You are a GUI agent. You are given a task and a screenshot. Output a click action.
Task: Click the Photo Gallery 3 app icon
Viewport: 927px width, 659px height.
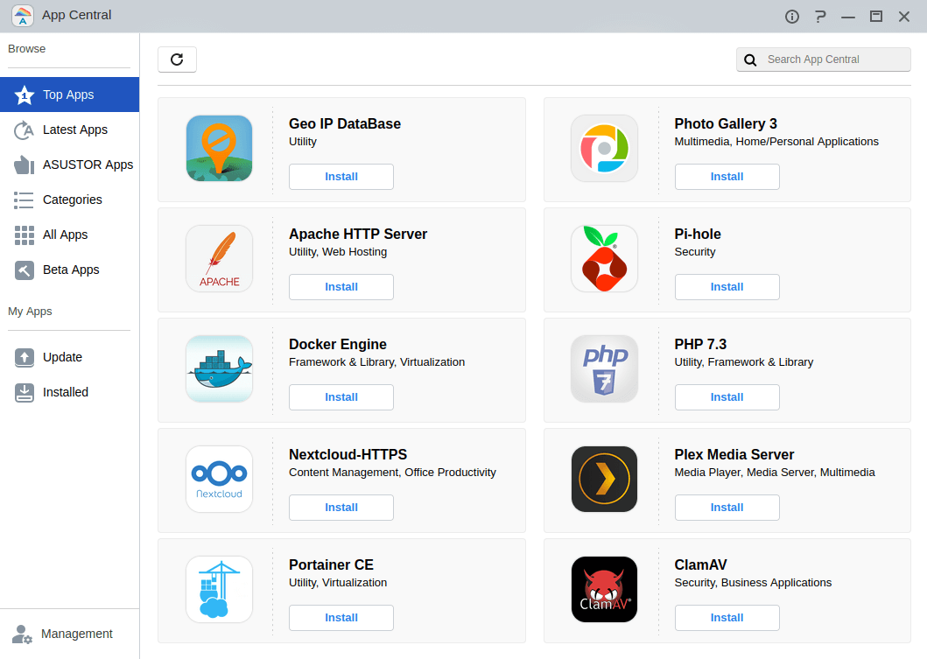point(604,149)
